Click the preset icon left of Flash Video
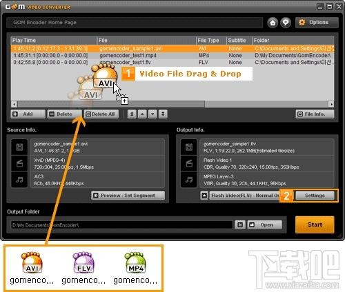345x292 pixels. coord(204,196)
